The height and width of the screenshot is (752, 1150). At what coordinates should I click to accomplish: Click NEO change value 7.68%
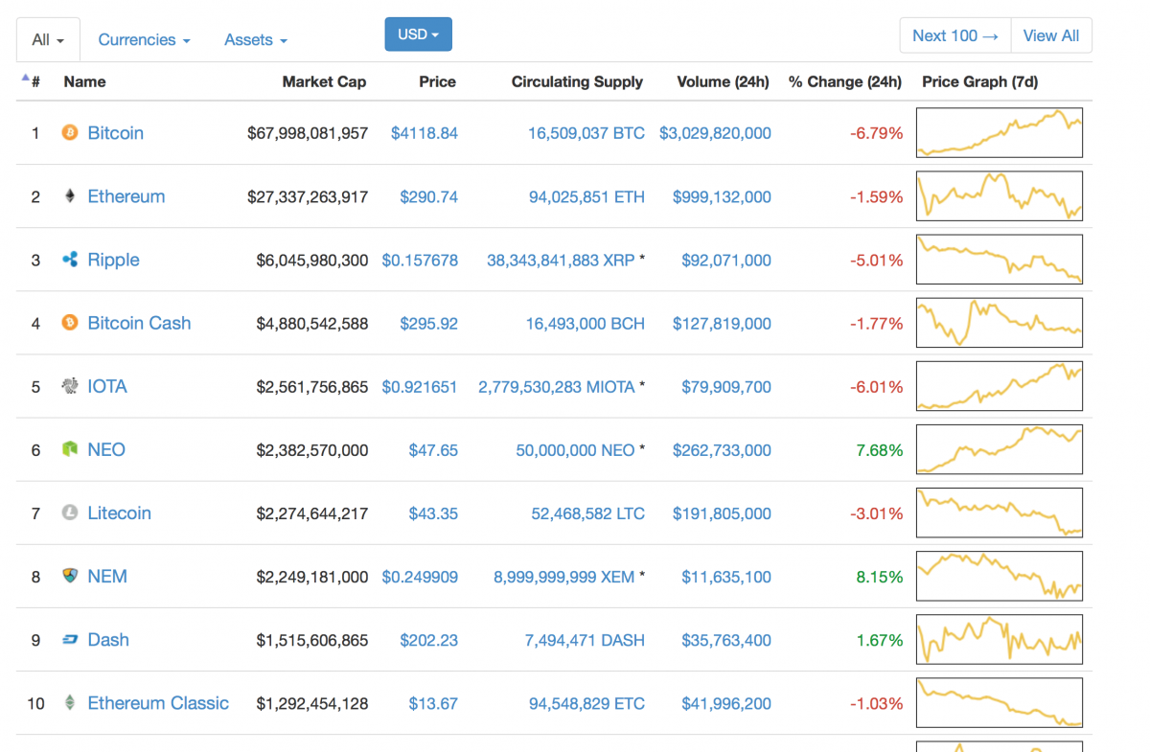pos(880,449)
